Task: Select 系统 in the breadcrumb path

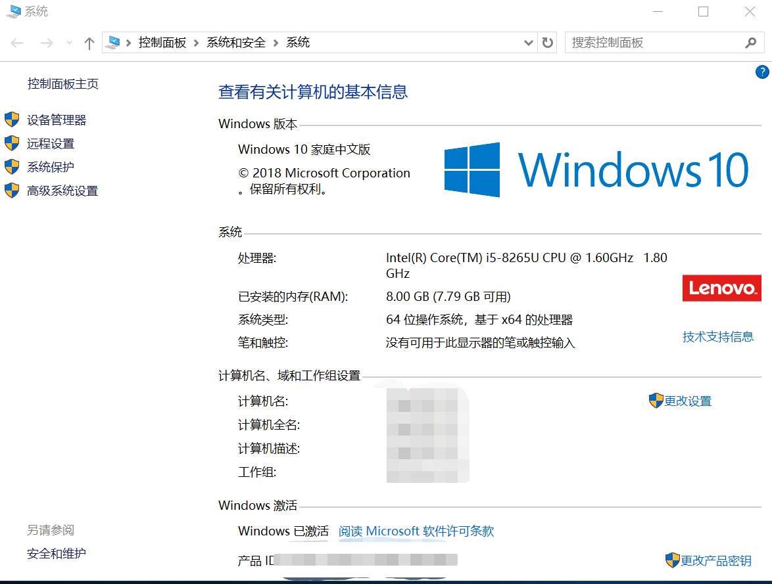Action: click(298, 43)
